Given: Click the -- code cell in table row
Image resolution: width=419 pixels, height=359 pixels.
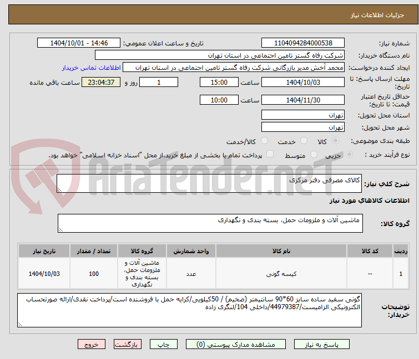Looking at the screenshot, I should [x=370, y=274].
